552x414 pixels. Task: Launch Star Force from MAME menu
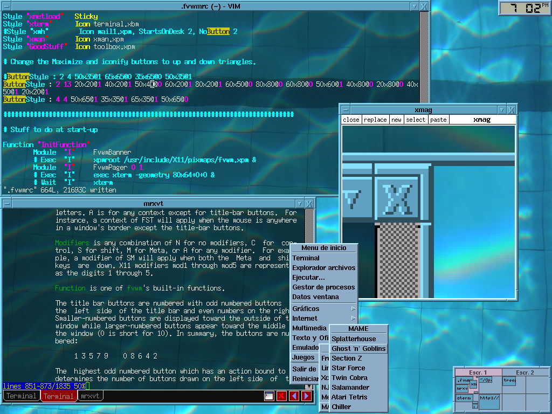tap(358, 368)
